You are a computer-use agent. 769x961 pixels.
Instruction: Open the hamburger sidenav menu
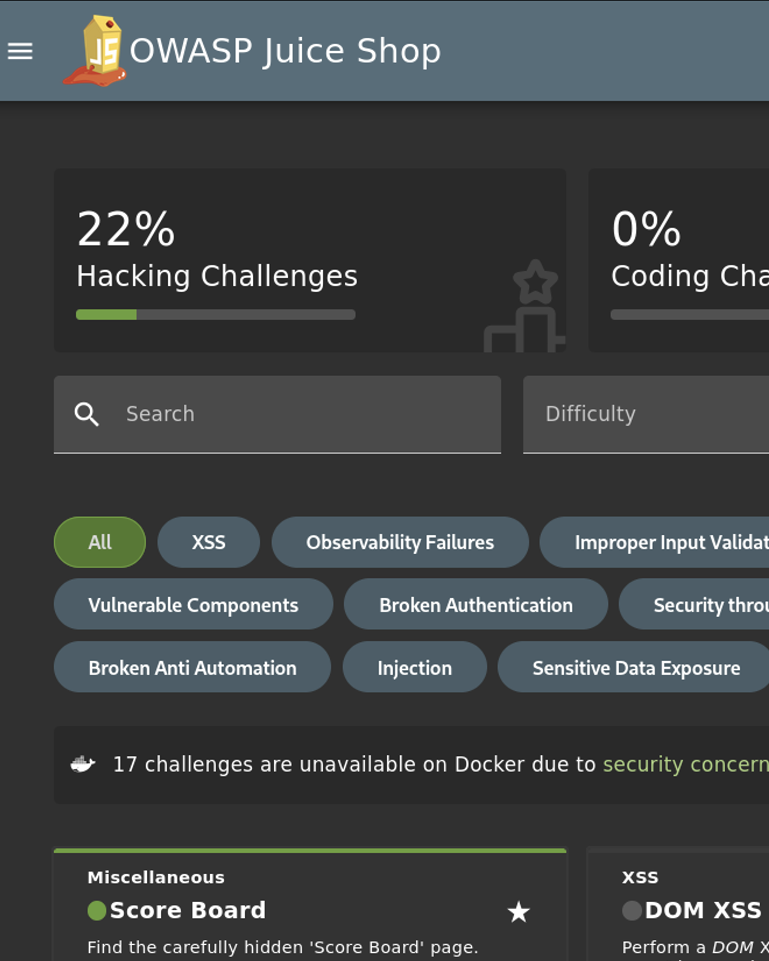pos(20,51)
